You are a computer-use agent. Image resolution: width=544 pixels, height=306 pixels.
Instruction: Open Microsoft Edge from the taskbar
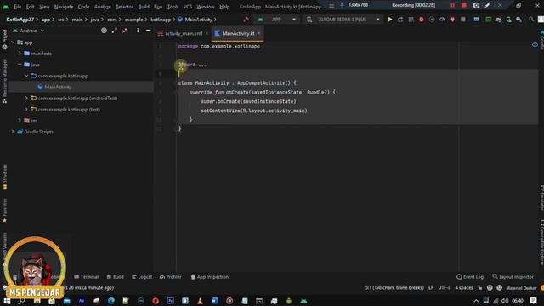pos(111,301)
